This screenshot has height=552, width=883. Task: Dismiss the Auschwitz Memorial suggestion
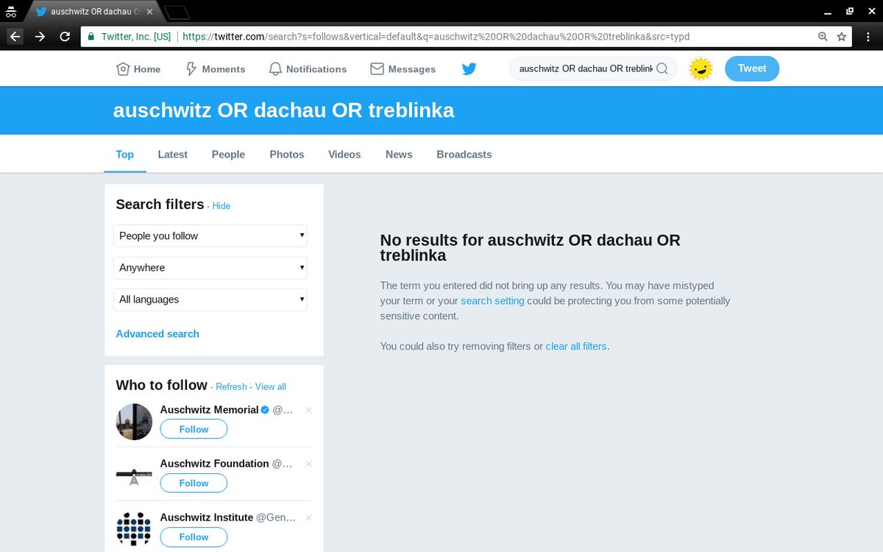click(x=308, y=410)
